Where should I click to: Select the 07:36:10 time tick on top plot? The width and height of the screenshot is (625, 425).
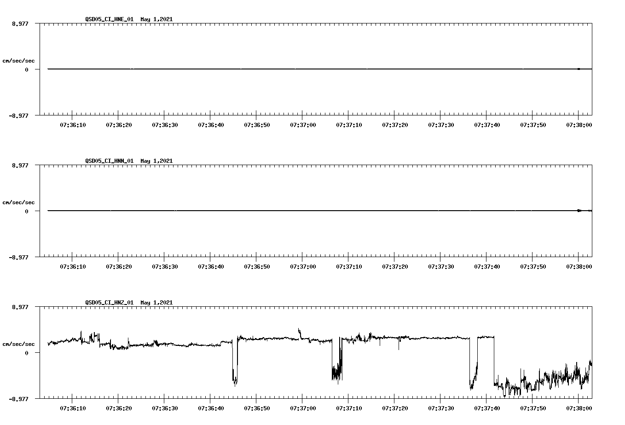pyautogui.click(x=73, y=124)
